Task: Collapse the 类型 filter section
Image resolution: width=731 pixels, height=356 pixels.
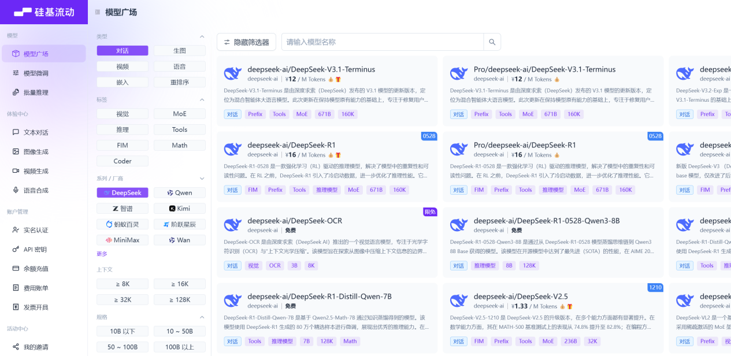Action: point(202,36)
